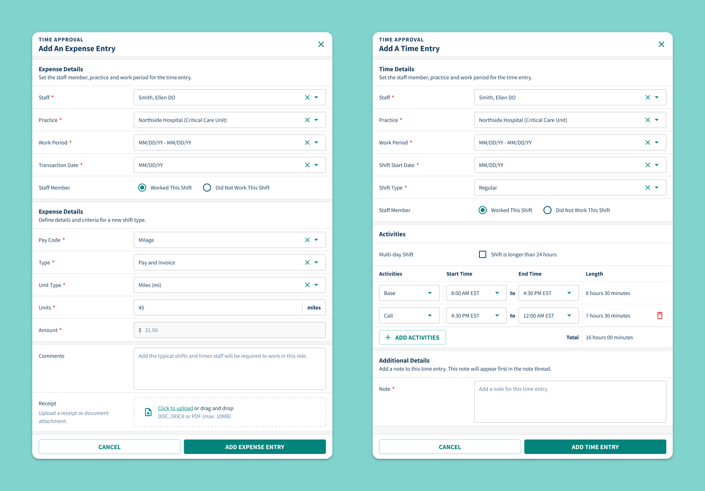
Task: Click Cancel in time entry dialog
Action: (x=450, y=447)
